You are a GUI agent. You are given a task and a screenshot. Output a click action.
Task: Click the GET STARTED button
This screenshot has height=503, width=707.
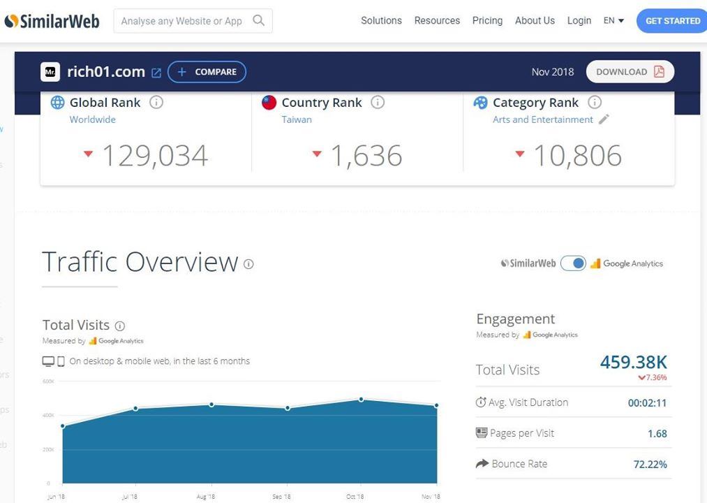click(671, 21)
